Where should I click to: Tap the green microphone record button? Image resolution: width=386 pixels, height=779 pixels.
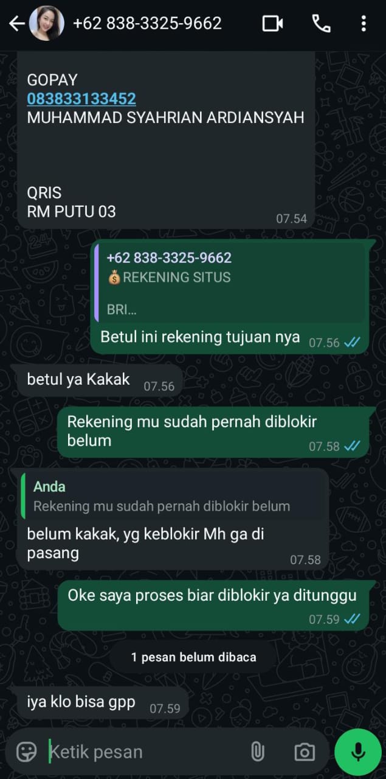coord(358,752)
